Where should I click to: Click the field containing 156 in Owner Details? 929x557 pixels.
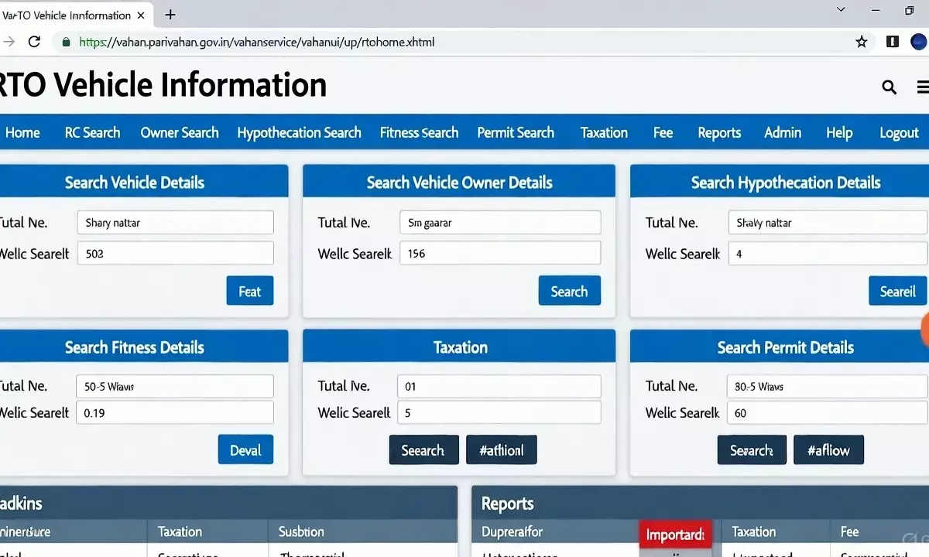pyautogui.click(x=499, y=253)
